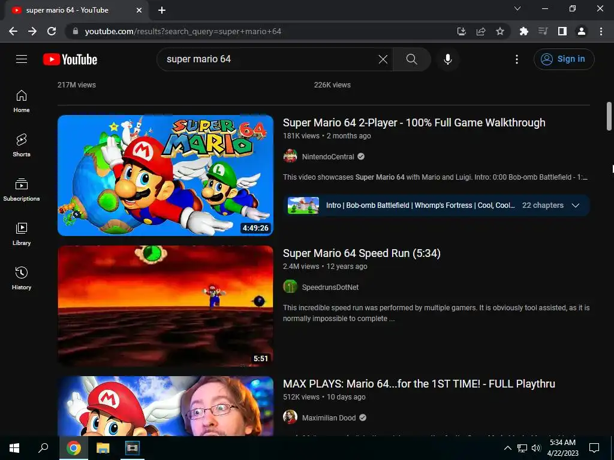The height and width of the screenshot is (460, 614).
Task: Open Super Mario 64 Speed Run (5:34) title
Action: (x=362, y=253)
